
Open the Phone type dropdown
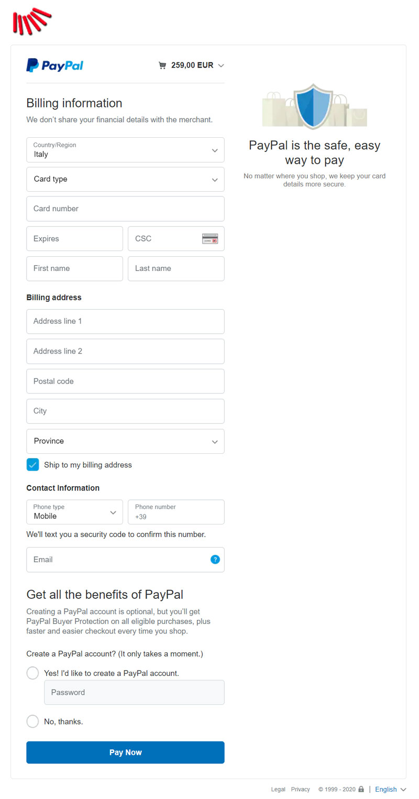click(75, 512)
